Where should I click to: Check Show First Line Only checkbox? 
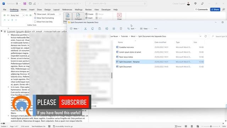[x=35, y=22]
